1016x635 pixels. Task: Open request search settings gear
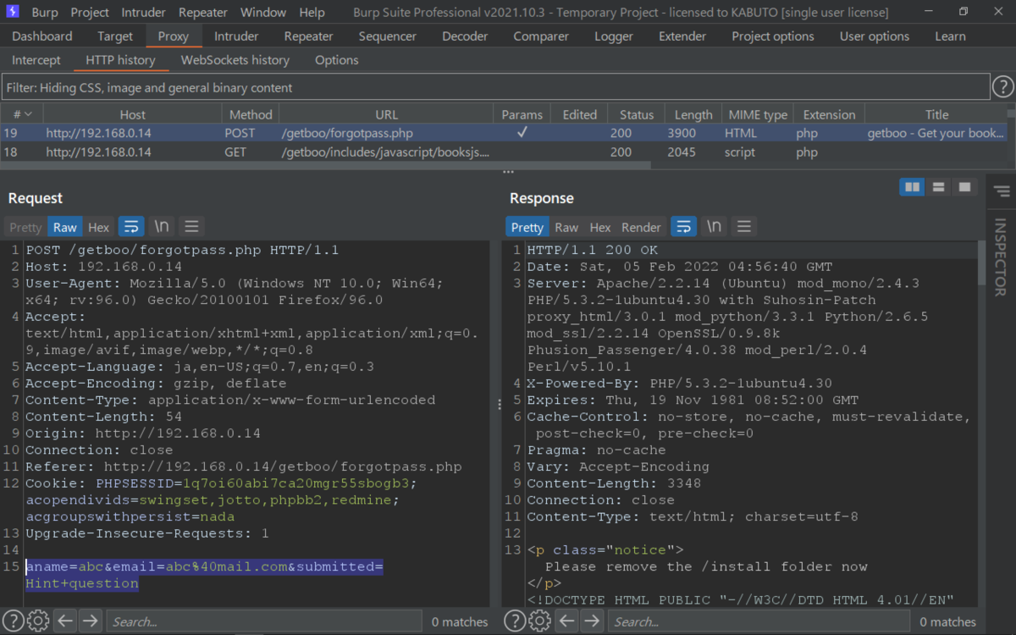click(x=38, y=621)
